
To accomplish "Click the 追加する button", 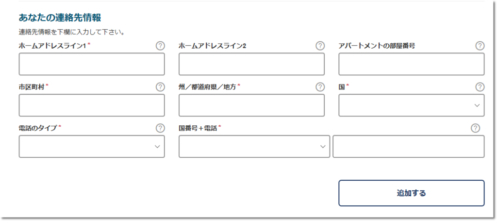I will coord(412,193).
